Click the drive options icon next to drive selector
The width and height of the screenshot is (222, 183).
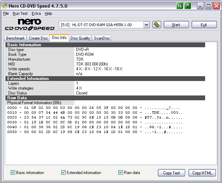click(157, 25)
